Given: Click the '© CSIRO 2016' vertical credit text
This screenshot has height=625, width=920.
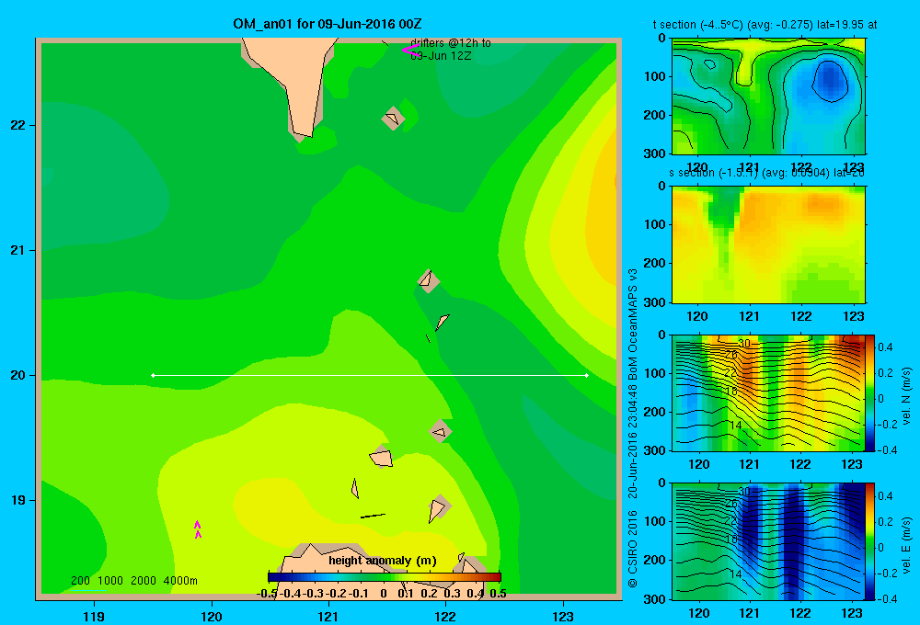Looking at the screenshot, I should 633,549.
